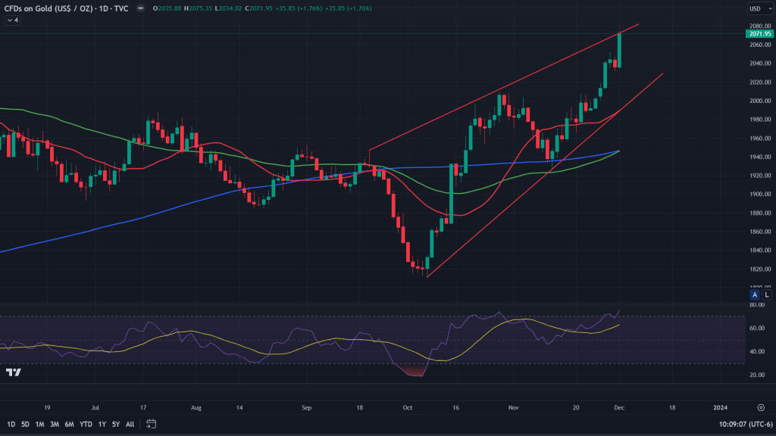The height and width of the screenshot is (436, 776).
Task: Show the 5Y time range
Action: point(116,424)
